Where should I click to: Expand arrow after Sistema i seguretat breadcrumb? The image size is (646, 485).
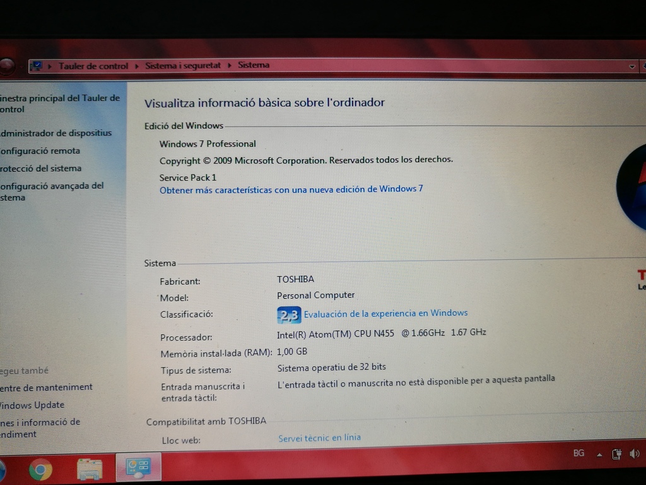[x=230, y=65]
